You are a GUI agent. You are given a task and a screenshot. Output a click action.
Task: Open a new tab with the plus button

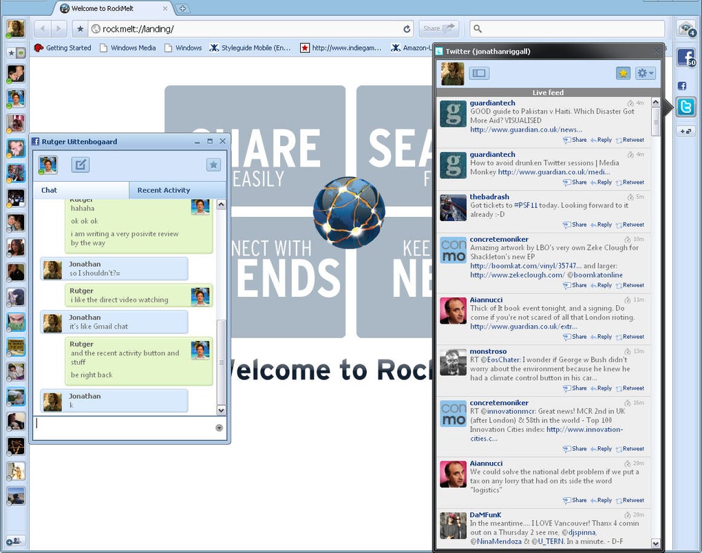pyautogui.click(x=182, y=8)
